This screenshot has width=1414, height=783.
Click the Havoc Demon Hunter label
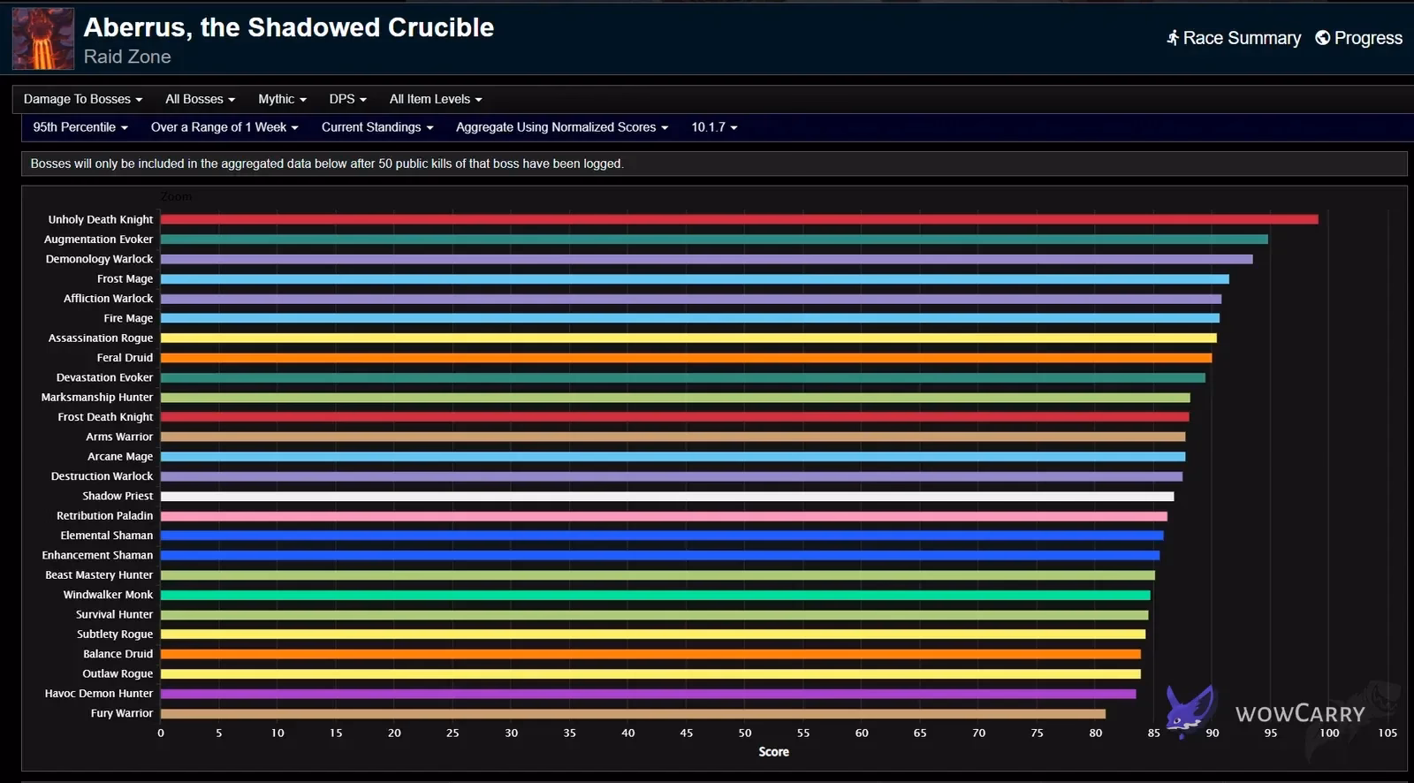pos(99,694)
